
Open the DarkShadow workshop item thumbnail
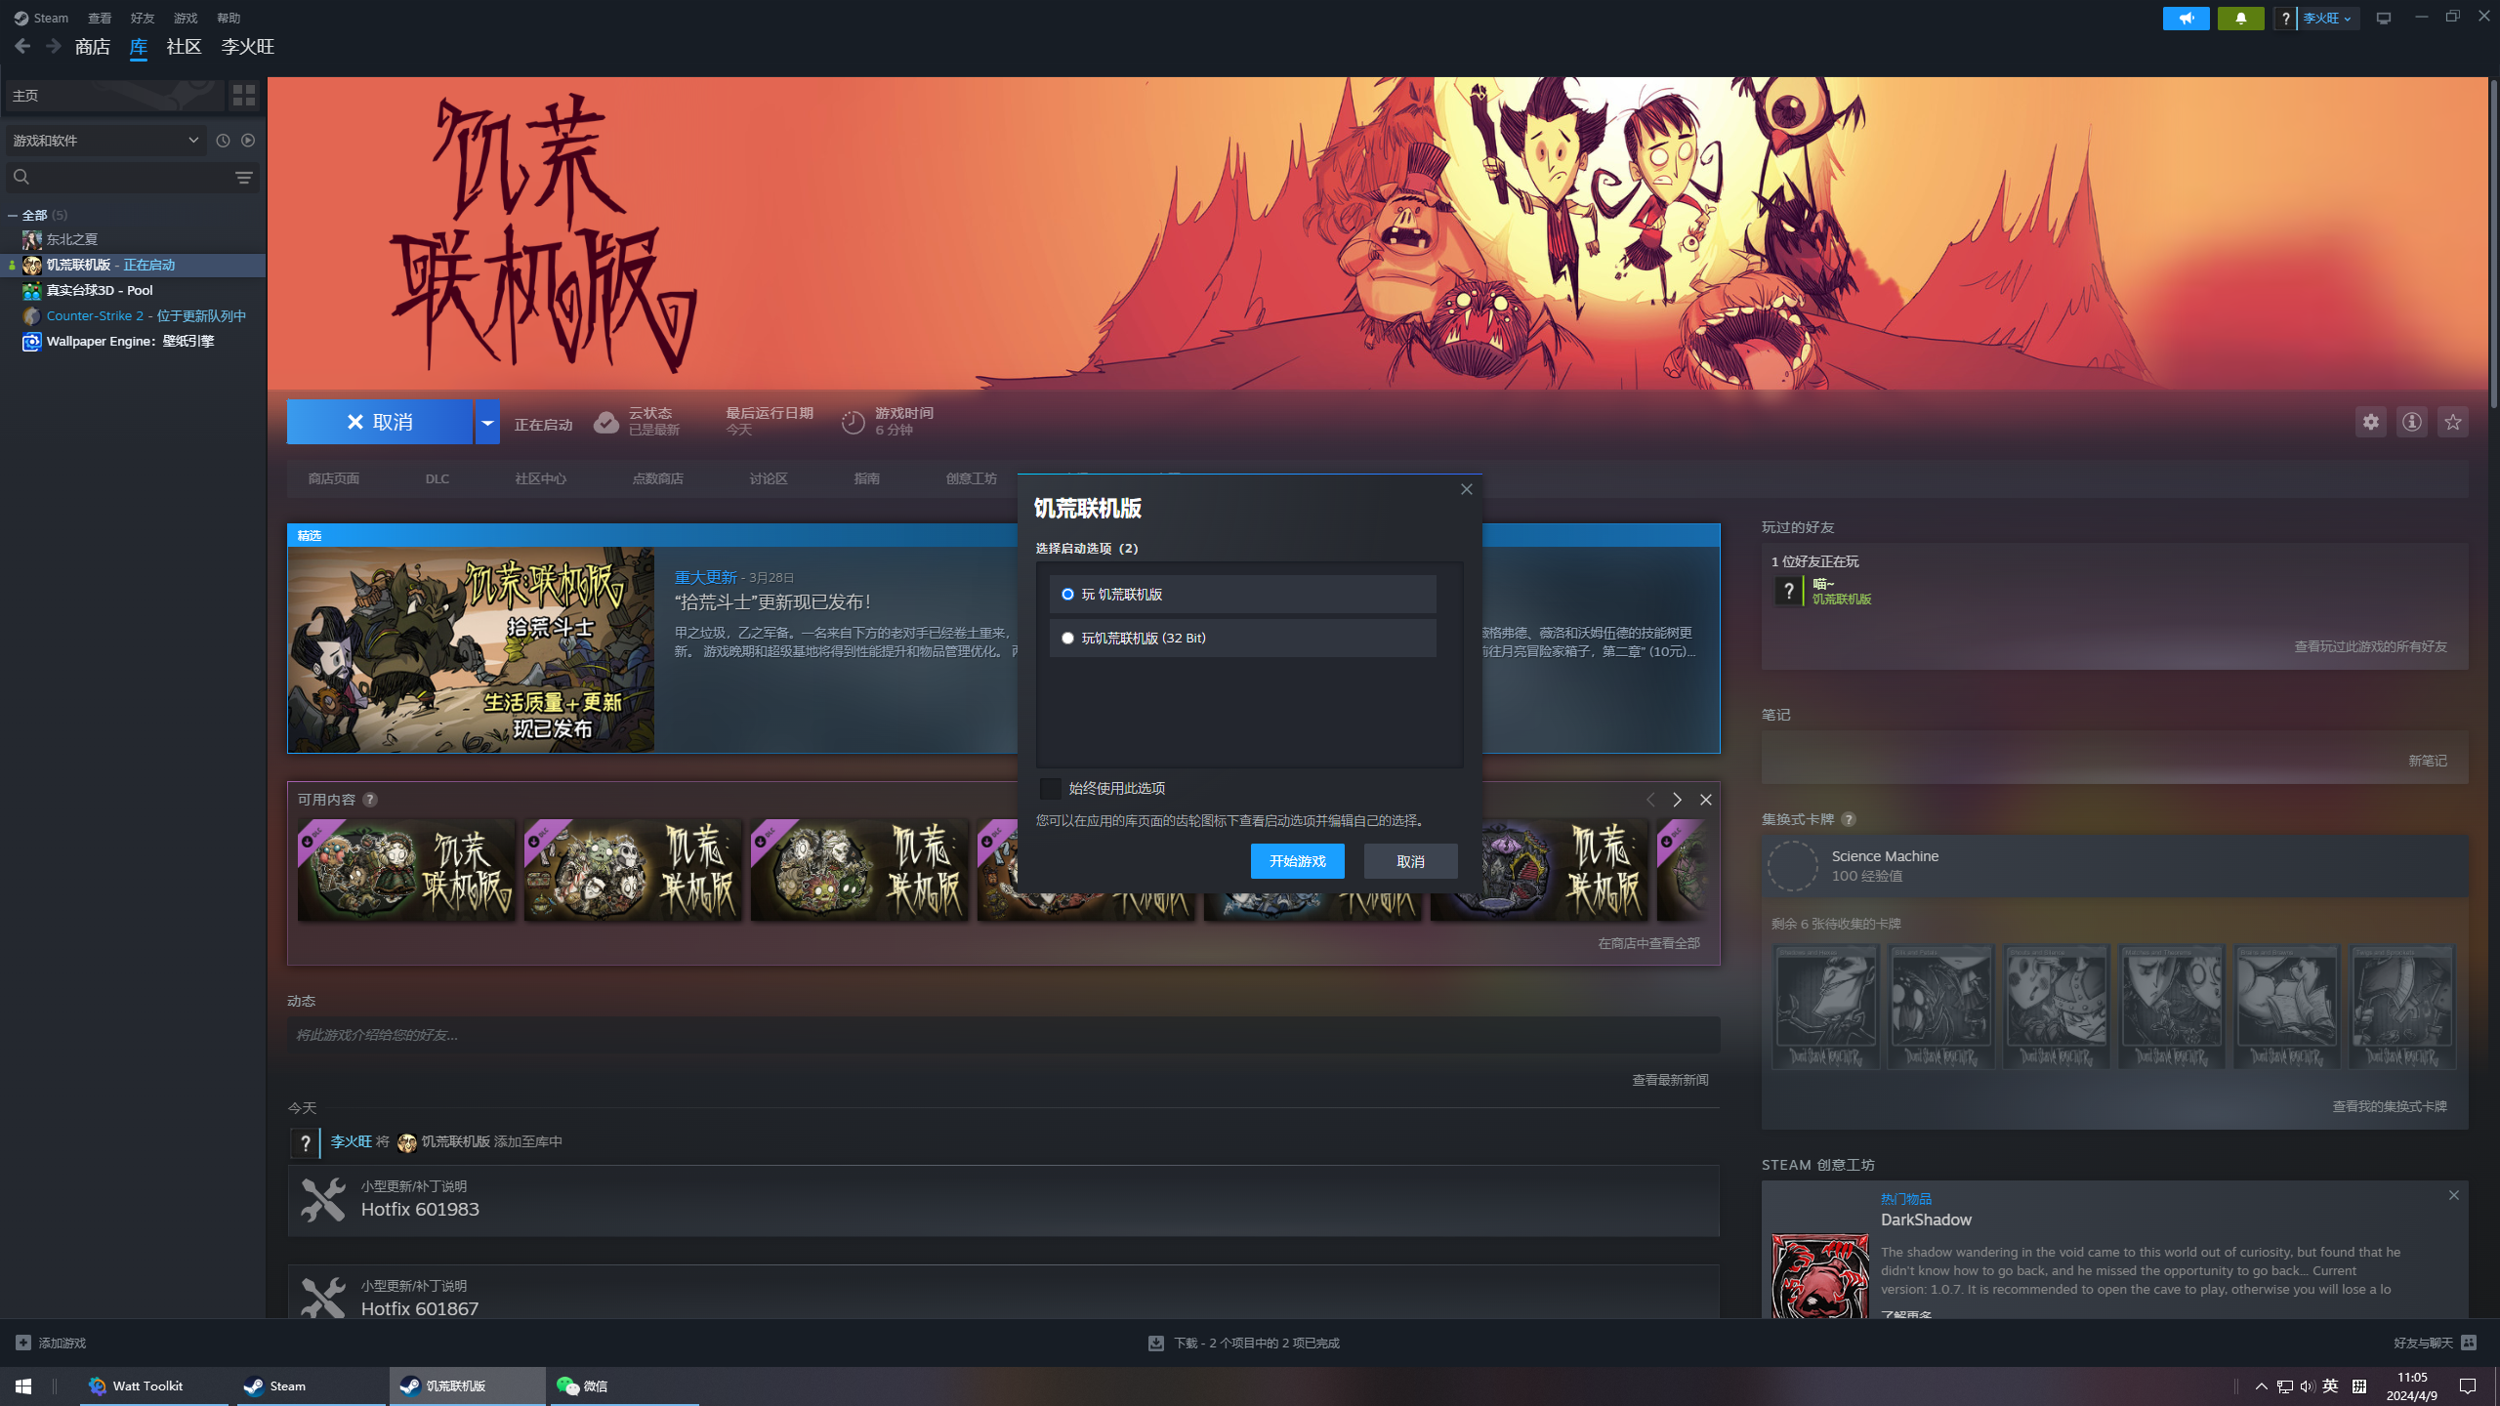[x=1820, y=1276]
